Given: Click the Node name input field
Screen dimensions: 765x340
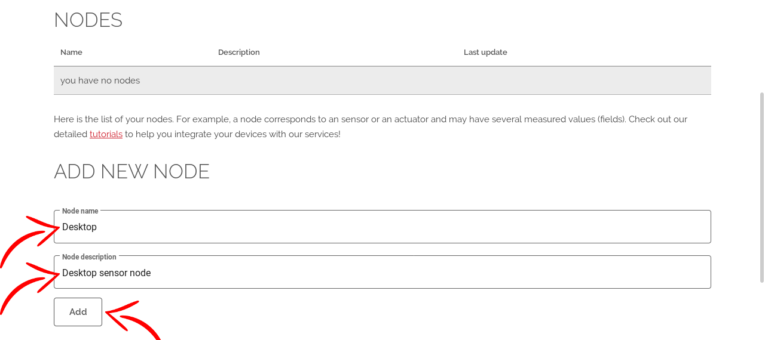Looking at the screenshot, I should point(382,227).
